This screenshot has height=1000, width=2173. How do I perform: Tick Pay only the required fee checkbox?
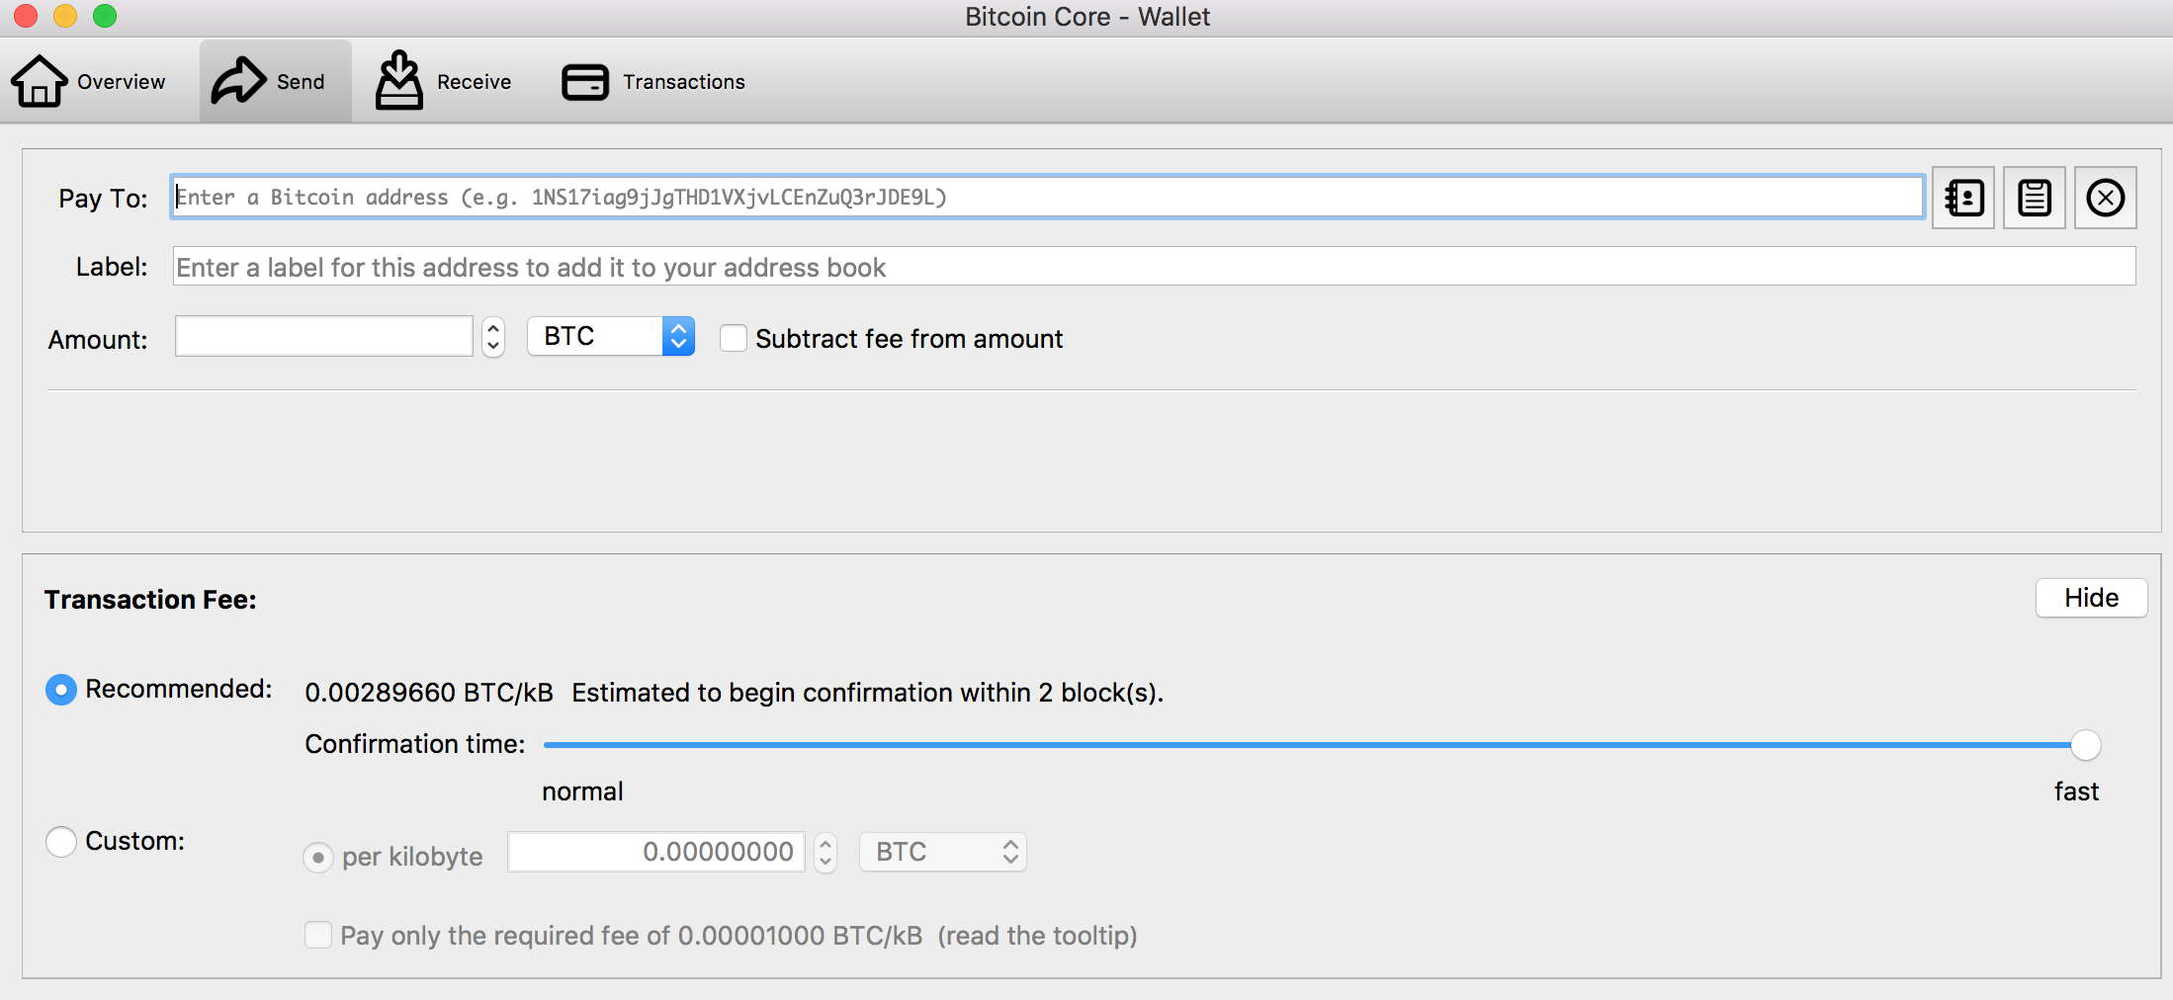tap(318, 935)
